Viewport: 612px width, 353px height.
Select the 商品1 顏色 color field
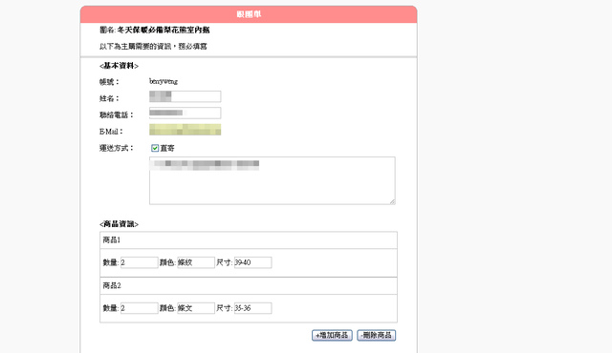pos(196,262)
